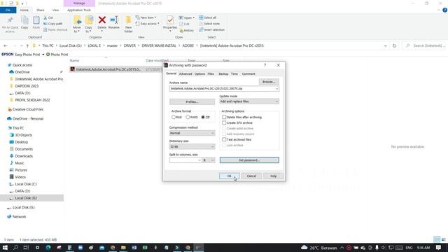Expand the address bar history dropdown
This screenshot has height=252, width=448.
386,45
